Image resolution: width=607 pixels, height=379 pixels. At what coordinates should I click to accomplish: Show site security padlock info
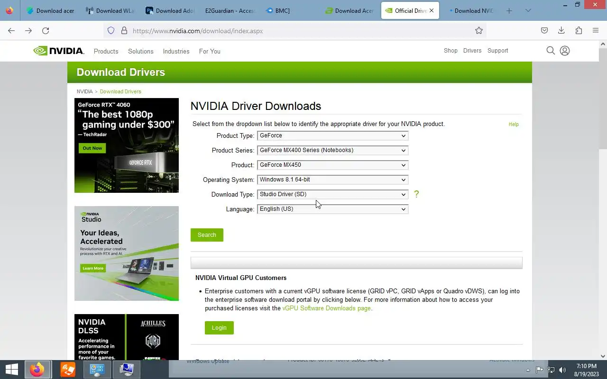click(124, 31)
